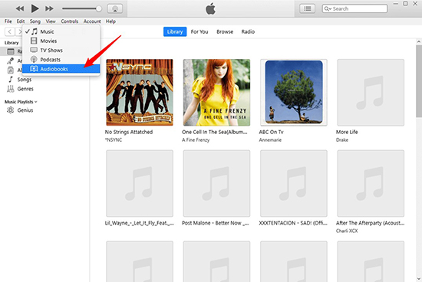Image resolution: width=422 pixels, height=282 pixels.
Task: Click the Genres guitars icon in sidebar
Action: 11,89
